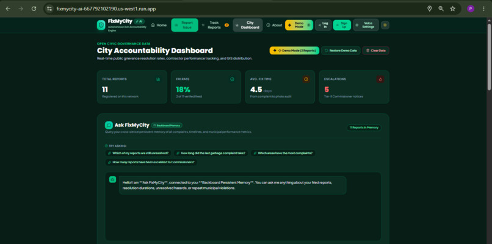Click the bot avatar icon in chat
Image resolution: width=492 pixels, height=244 pixels.
pos(112,180)
